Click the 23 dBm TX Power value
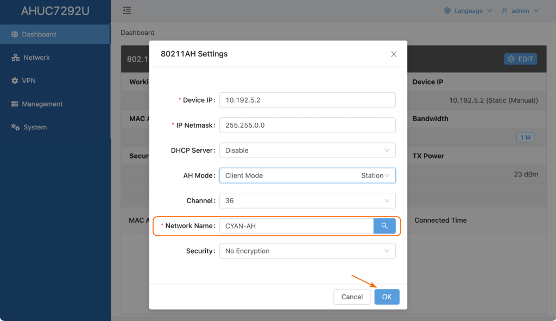 (526, 174)
